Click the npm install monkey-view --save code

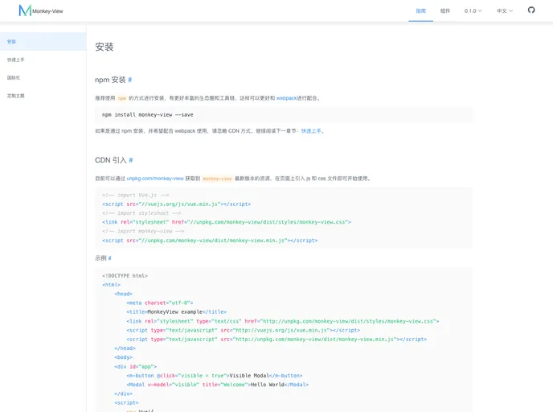point(147,115)
